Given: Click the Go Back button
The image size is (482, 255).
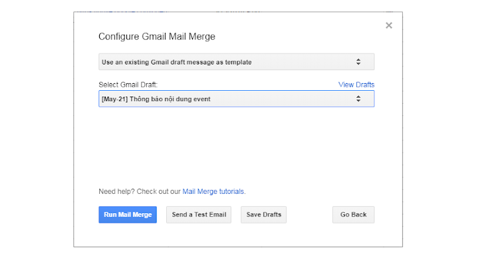Looking at the screenshot, I should (353, 214).
